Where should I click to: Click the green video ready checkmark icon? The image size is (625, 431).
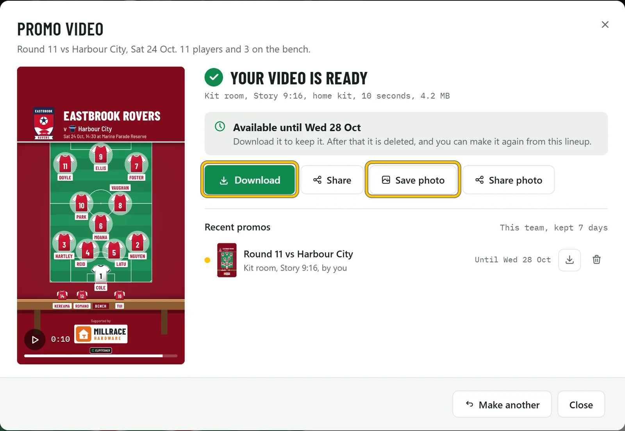(x=214, y=78)
